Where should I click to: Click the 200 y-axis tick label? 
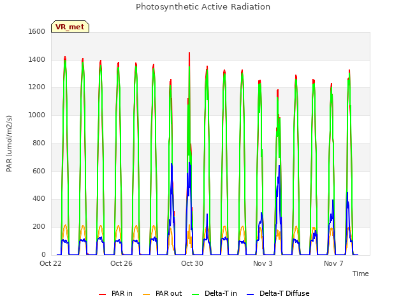(39, 227)
